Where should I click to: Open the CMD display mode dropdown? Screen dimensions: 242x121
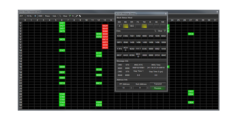coord(41,16)
